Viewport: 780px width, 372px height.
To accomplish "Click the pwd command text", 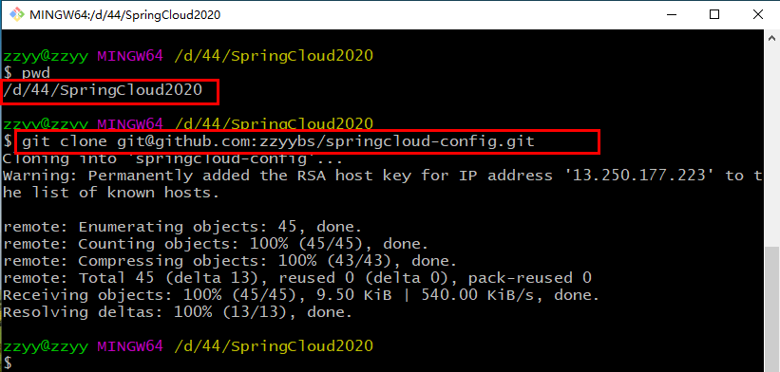I will pos(36,74).
